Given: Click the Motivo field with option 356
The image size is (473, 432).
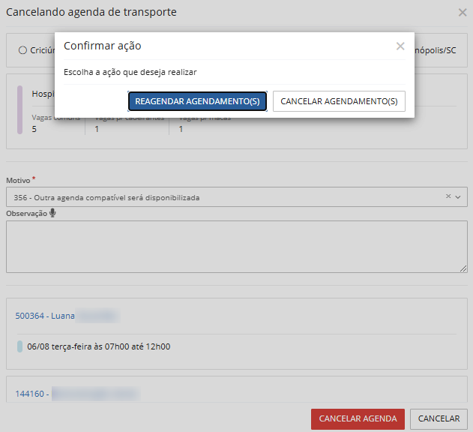Looking at the screenshot, I should (x=237, y=196).
